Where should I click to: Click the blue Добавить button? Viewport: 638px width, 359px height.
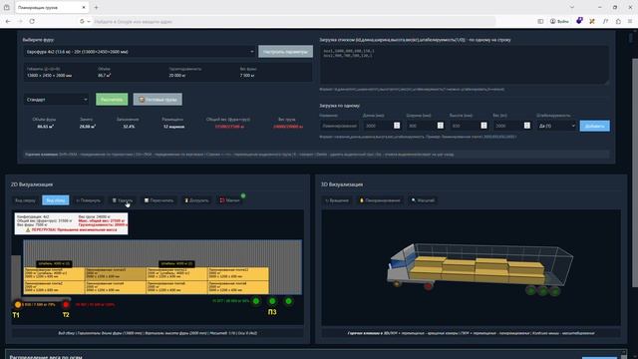[594, 126]
